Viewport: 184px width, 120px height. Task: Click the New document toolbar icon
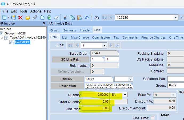[x=4, y=18]
